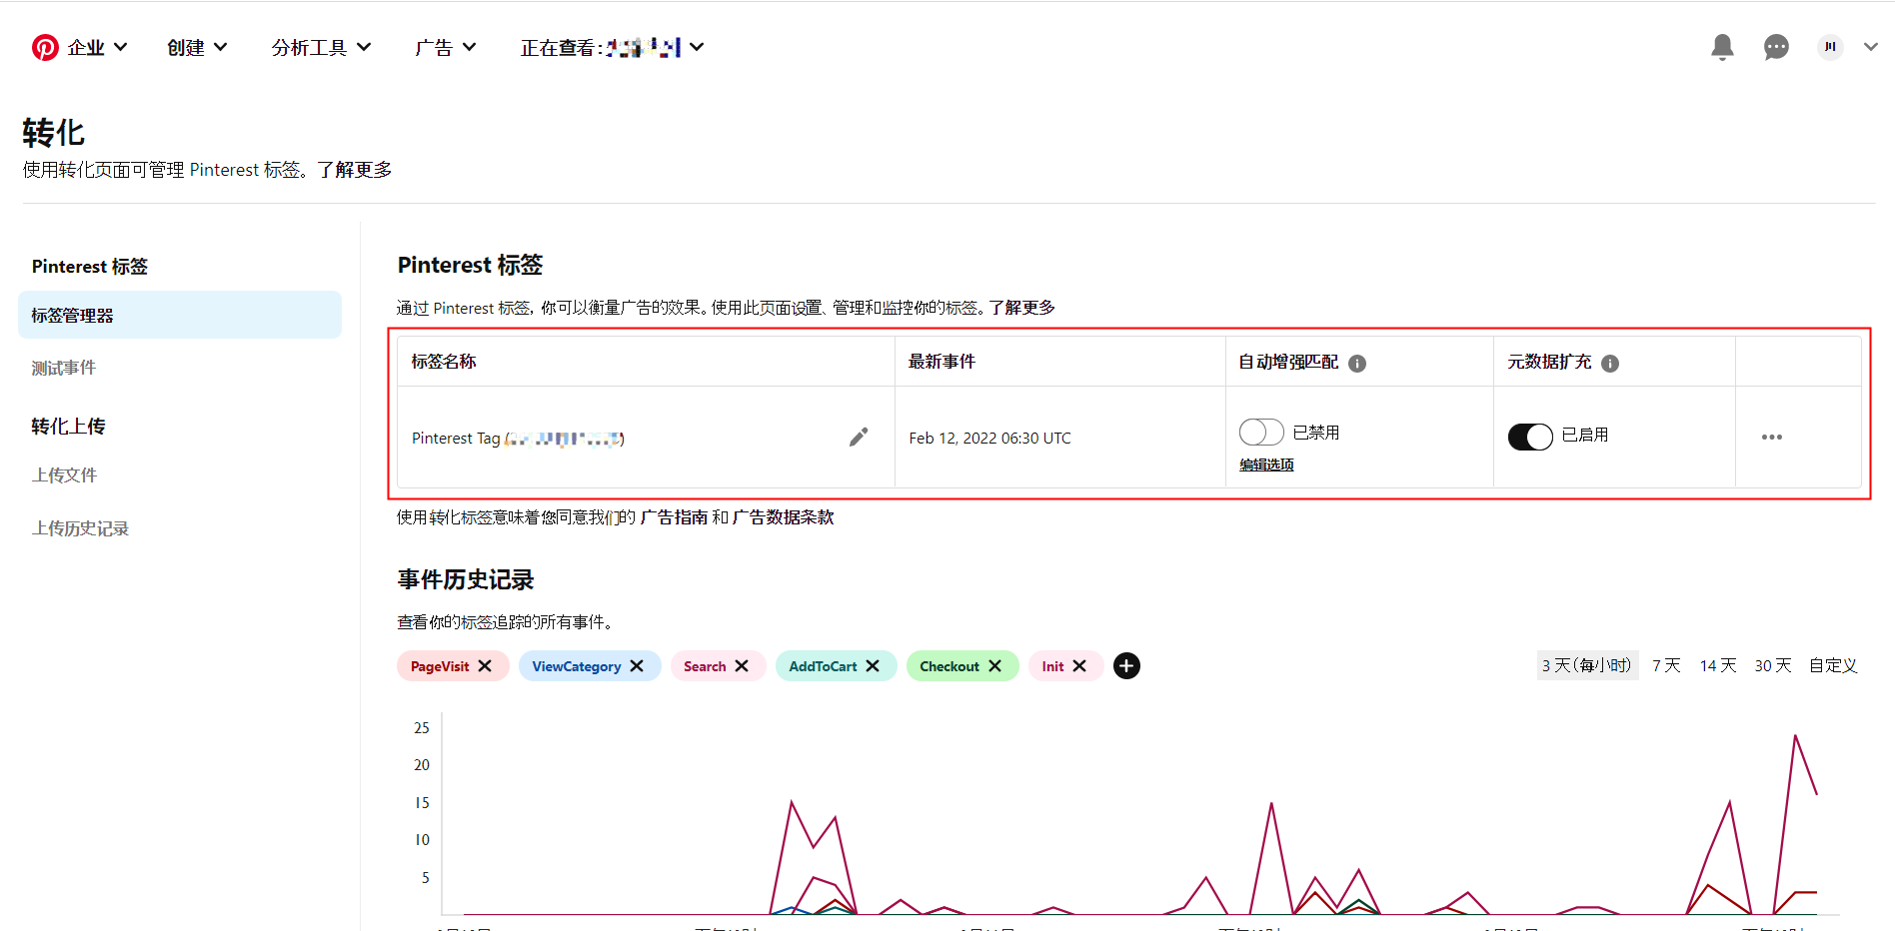Open the 正在查看 account switcher dropdown
1895x931 pixels.
click(x=612, y=47)
